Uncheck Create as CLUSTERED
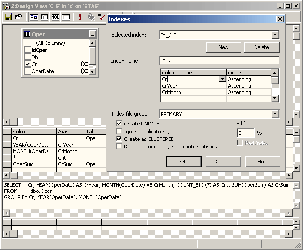 [x=119, y=139]
